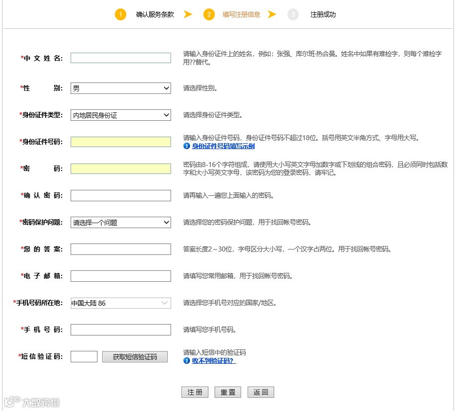The width and height of the screenshot is (456, 411).
Task: Click the step 1 circle icon
Action: (x=120, y=14)
